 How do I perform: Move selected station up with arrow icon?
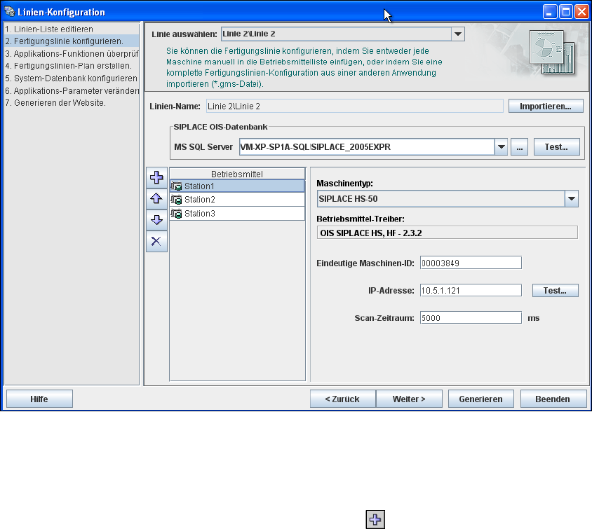pyautogui.click(x=156, y=199)
